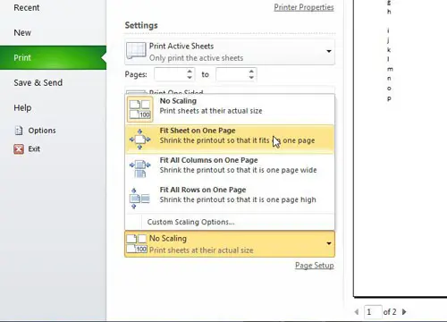
Task: Open Custom Scaling Options
Action: 190,222
